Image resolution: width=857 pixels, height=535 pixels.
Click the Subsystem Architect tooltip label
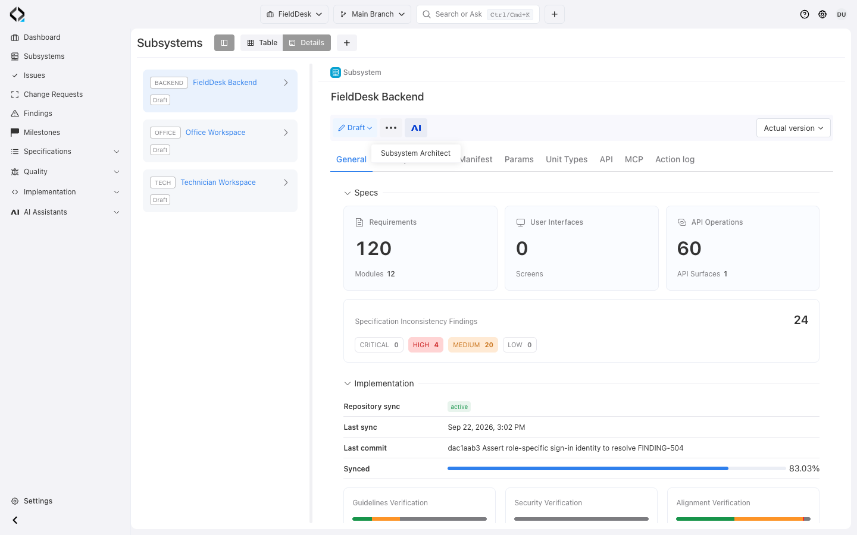click(x=415, y=153)
